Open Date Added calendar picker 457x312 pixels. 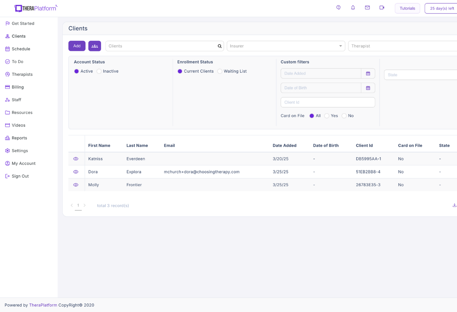click(368, 73)
